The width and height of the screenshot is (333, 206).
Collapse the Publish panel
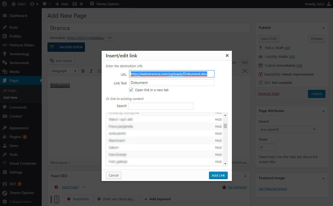[x=323, y=28]
